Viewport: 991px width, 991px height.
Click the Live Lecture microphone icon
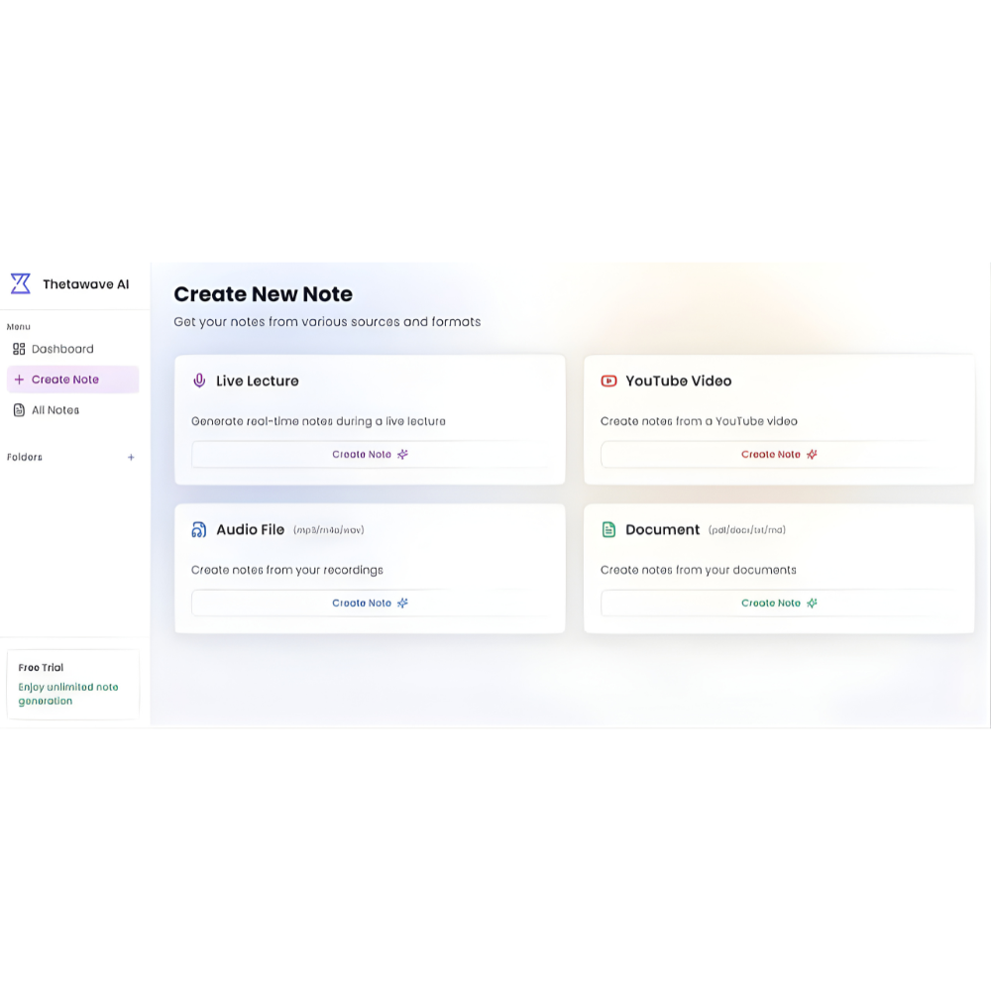point(199,381)
